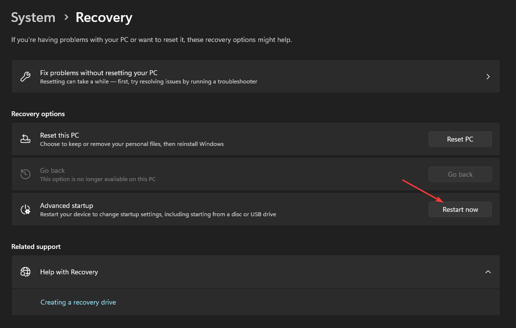Click the 'Recovery options' heading

38,114
